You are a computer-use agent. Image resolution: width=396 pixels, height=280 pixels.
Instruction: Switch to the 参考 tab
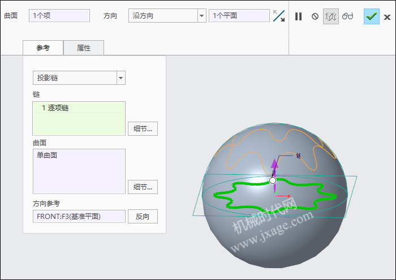(x=43, y=48)
